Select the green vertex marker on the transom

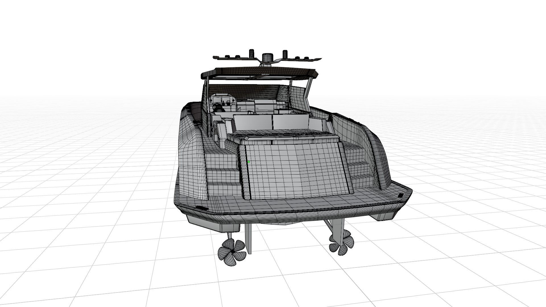click(249, 162)
